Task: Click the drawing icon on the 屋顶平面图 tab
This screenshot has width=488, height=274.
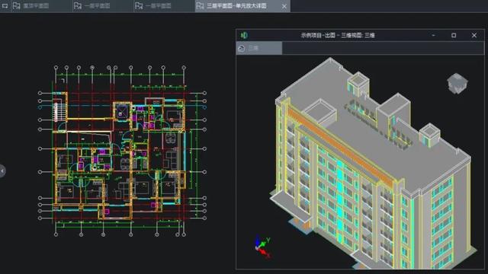Action: coord(17,6)
